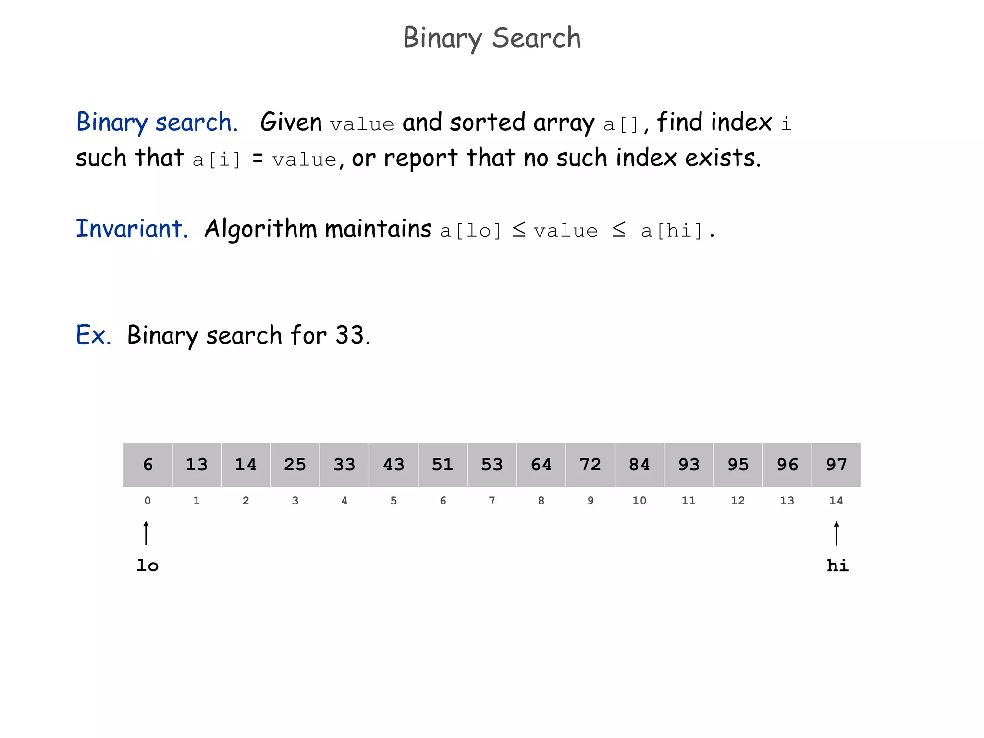Click index label 14 under the array

point(836,501)
